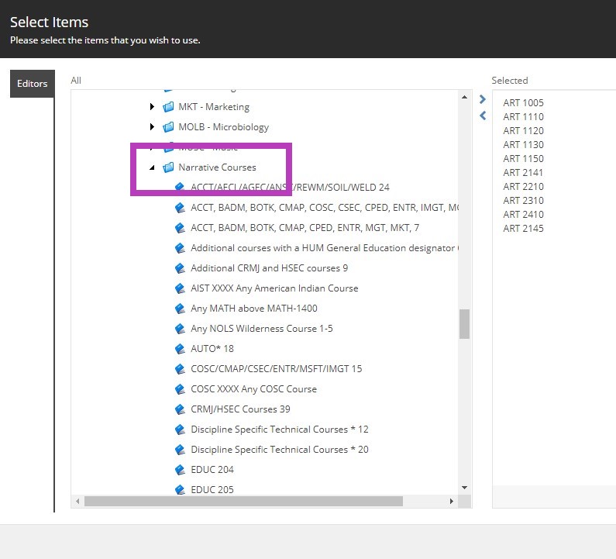616x559 pixels.
Task: Select ART 1005 in Selected list
Action: 523,103
